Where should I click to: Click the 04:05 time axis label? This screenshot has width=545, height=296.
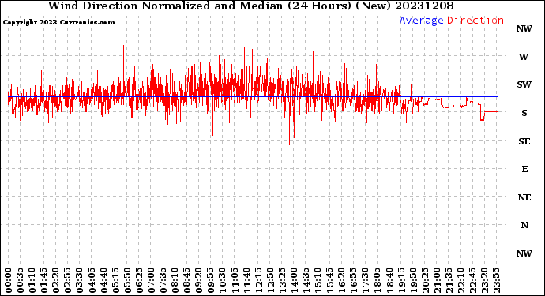point(92,280)
